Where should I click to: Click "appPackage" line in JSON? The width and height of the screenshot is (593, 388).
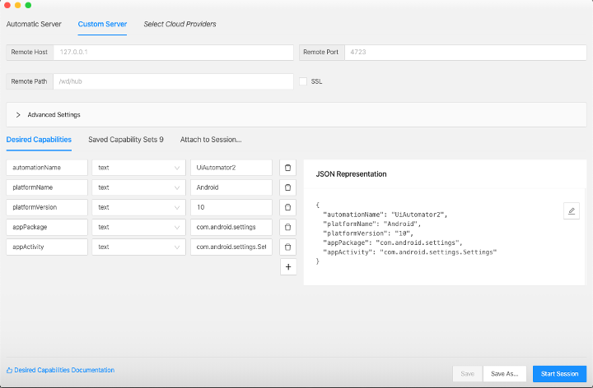point(393,242)
